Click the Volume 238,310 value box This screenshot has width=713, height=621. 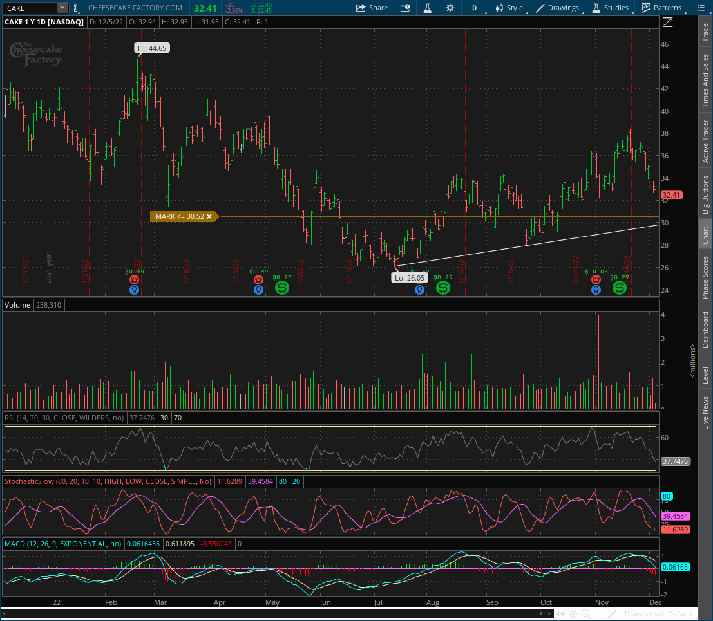pyautogui.click(x=49, y=305)
